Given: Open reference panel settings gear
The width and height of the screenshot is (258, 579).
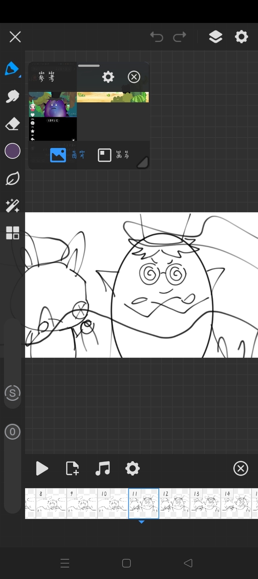Looking at the screenshot, I should (x=108, y=77).
